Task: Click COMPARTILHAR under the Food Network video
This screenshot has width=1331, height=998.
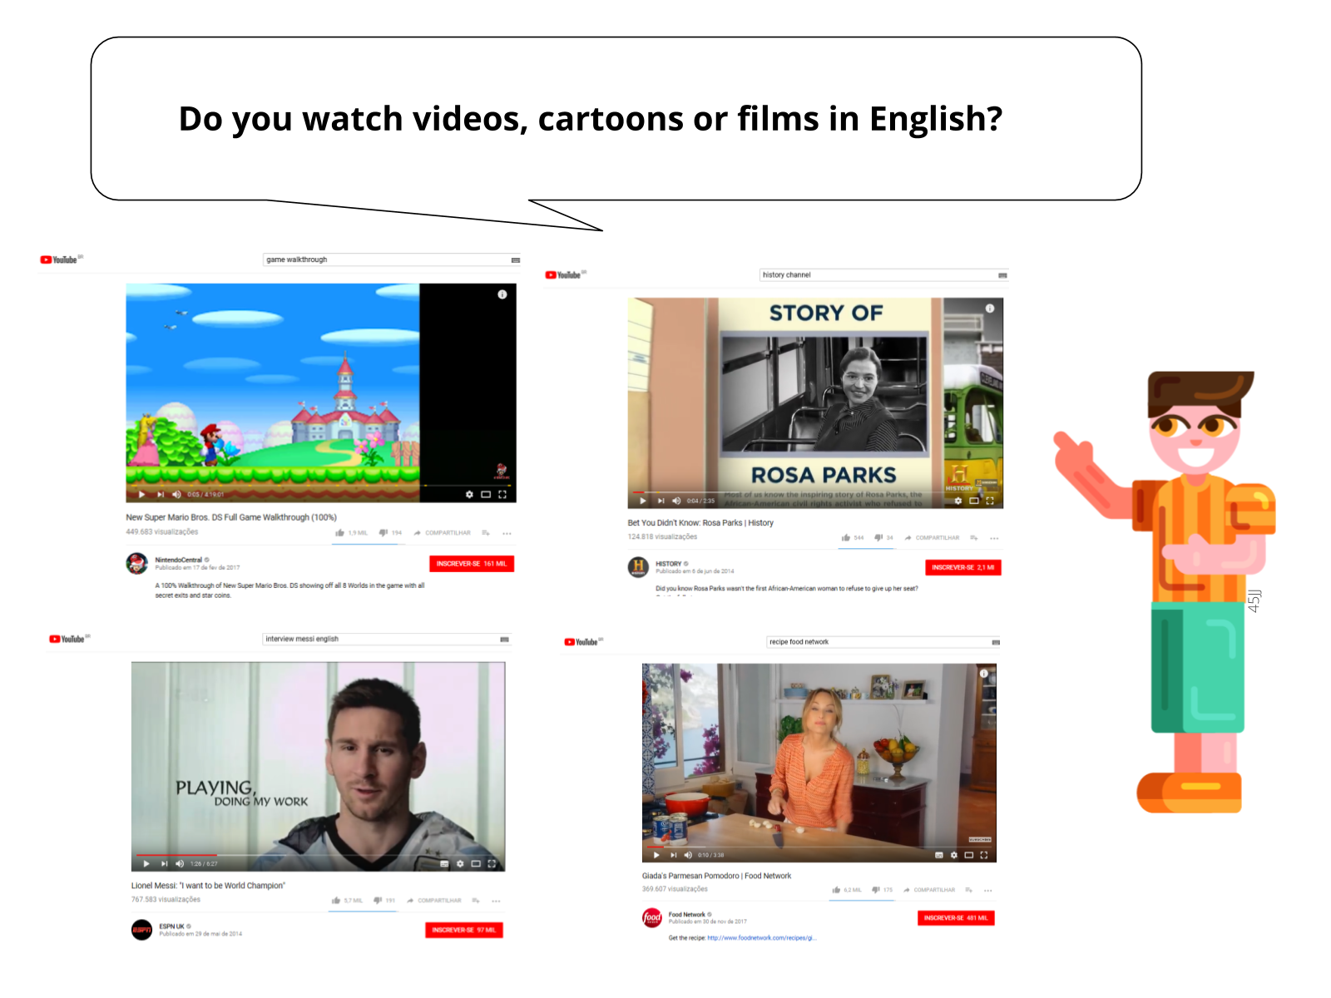Action: point(933,890)
